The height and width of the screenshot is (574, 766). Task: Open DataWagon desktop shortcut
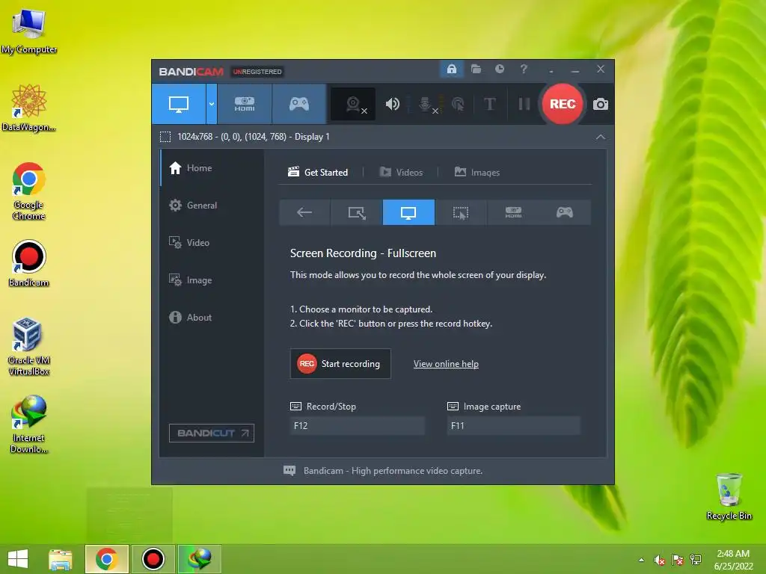[x=29, y=108]
